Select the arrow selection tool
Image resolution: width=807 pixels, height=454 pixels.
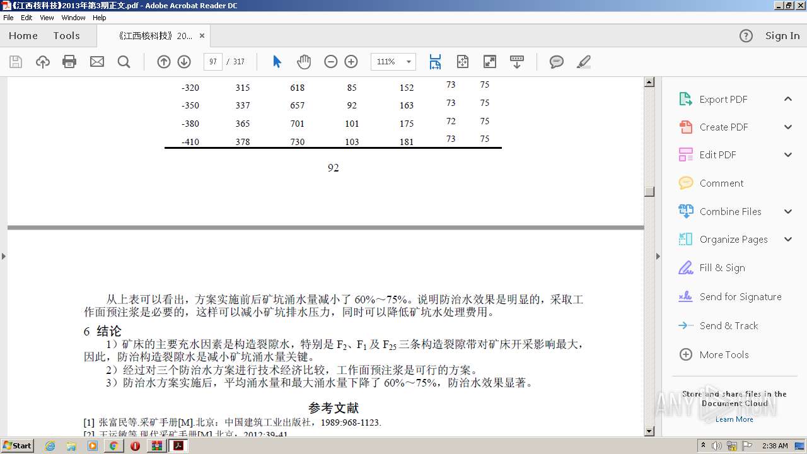[277, 62]
